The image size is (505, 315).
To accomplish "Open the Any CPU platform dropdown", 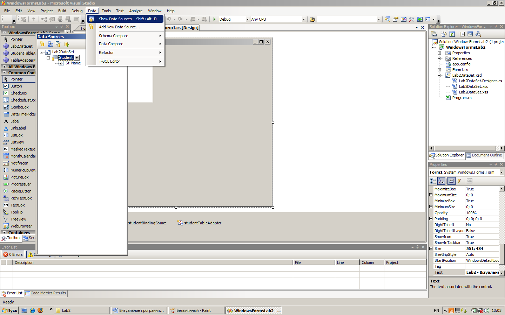I will tap(304, 19).
